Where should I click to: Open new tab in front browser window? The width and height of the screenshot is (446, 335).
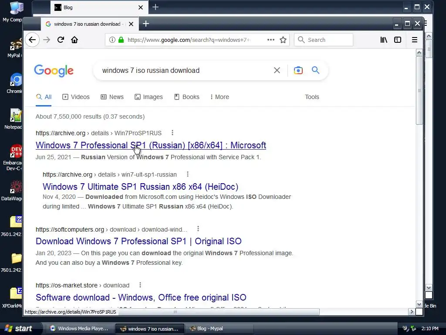[146, 24]
